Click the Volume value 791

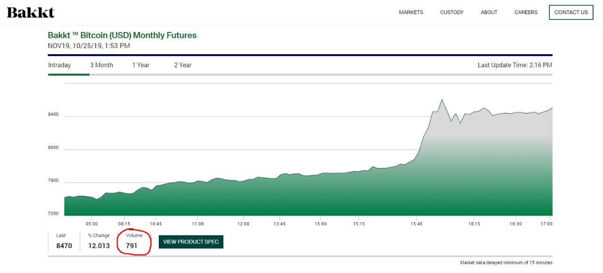tap(131, 246)
